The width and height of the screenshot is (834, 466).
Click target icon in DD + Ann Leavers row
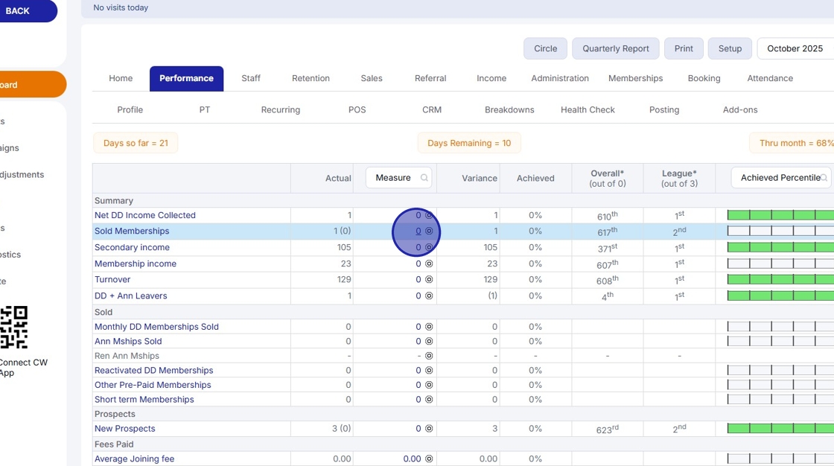pyautogui.click(x=429, y=296)
